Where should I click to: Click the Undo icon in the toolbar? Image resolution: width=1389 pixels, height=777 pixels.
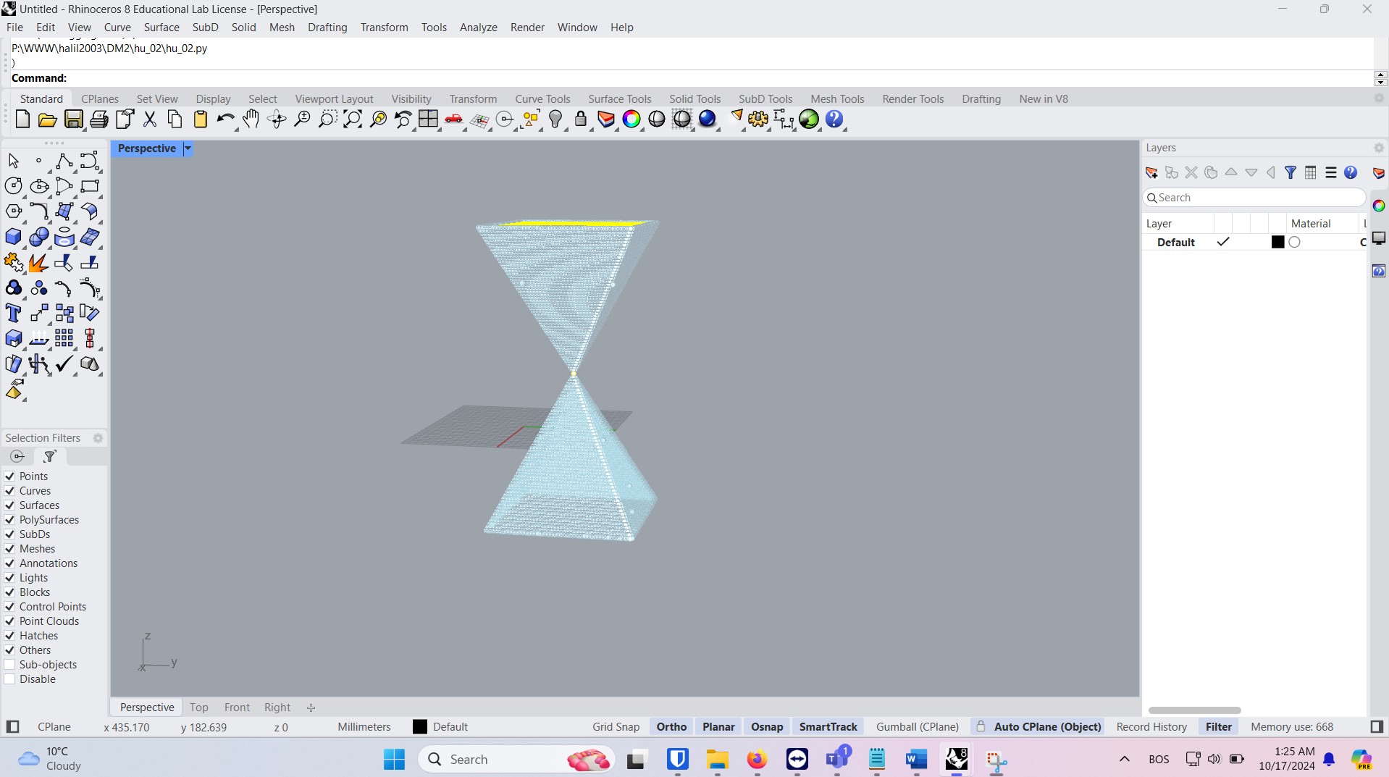[225, 119]
